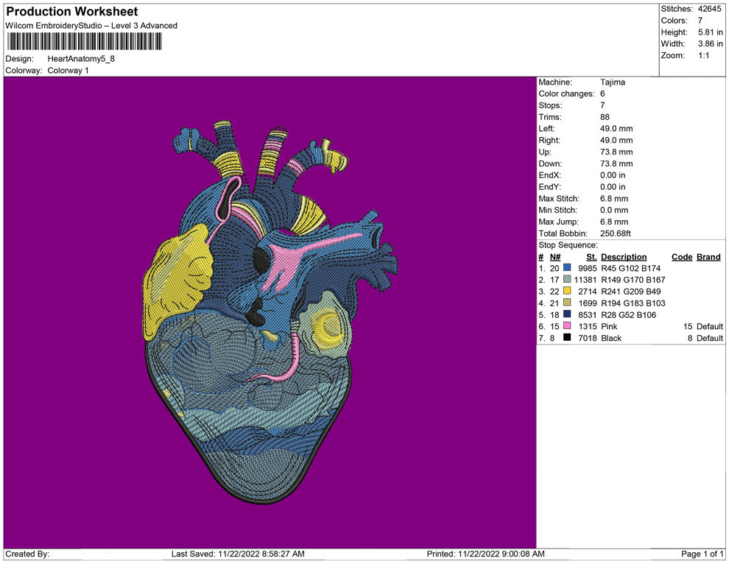Click the yellow R241 G209 B49 swatch
This screenshot has height=561, width=729.
567,291
